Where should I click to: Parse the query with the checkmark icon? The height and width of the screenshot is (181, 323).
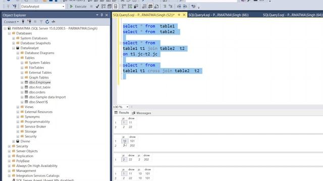pyautogui.click(x=97, y=7)
